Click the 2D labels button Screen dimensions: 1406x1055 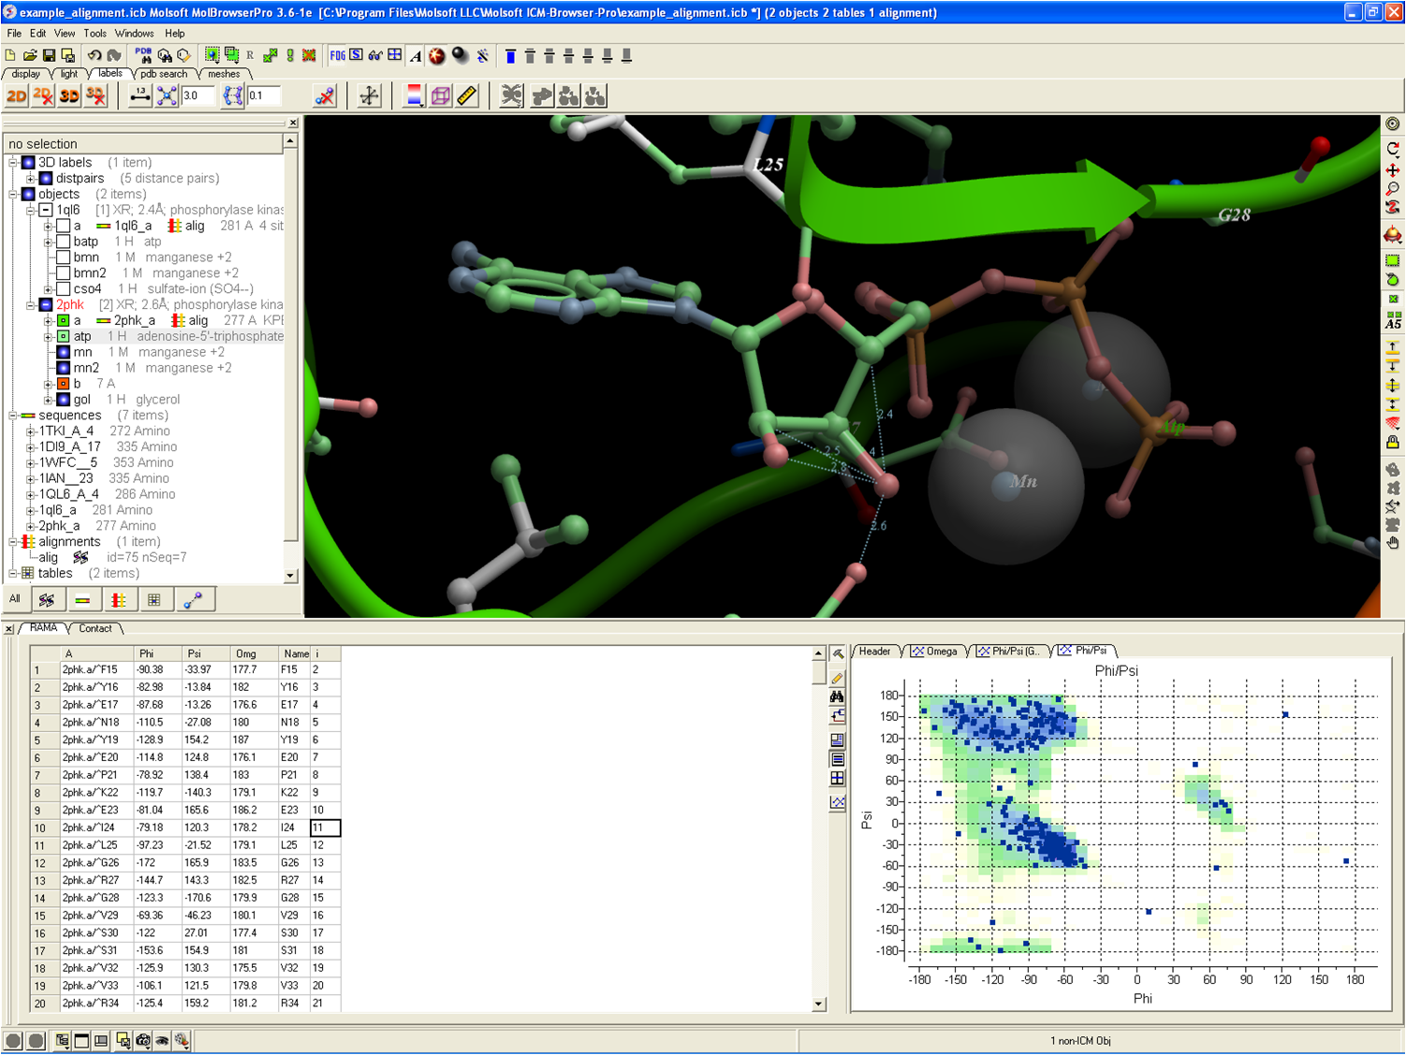coord(16,95)
